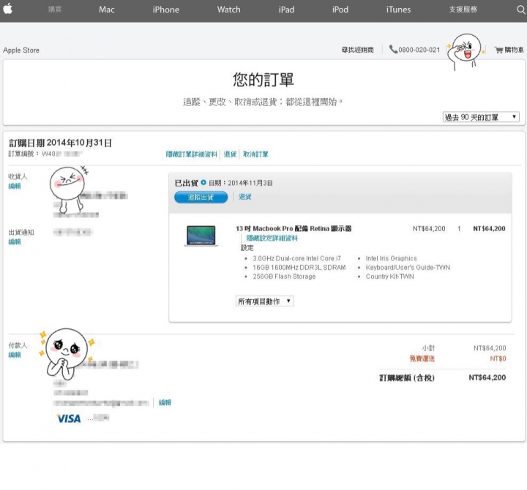Click "Keyboard/User's Guide-TWN" item
Viewport: 527px width, 490px height.
point(408,268)
